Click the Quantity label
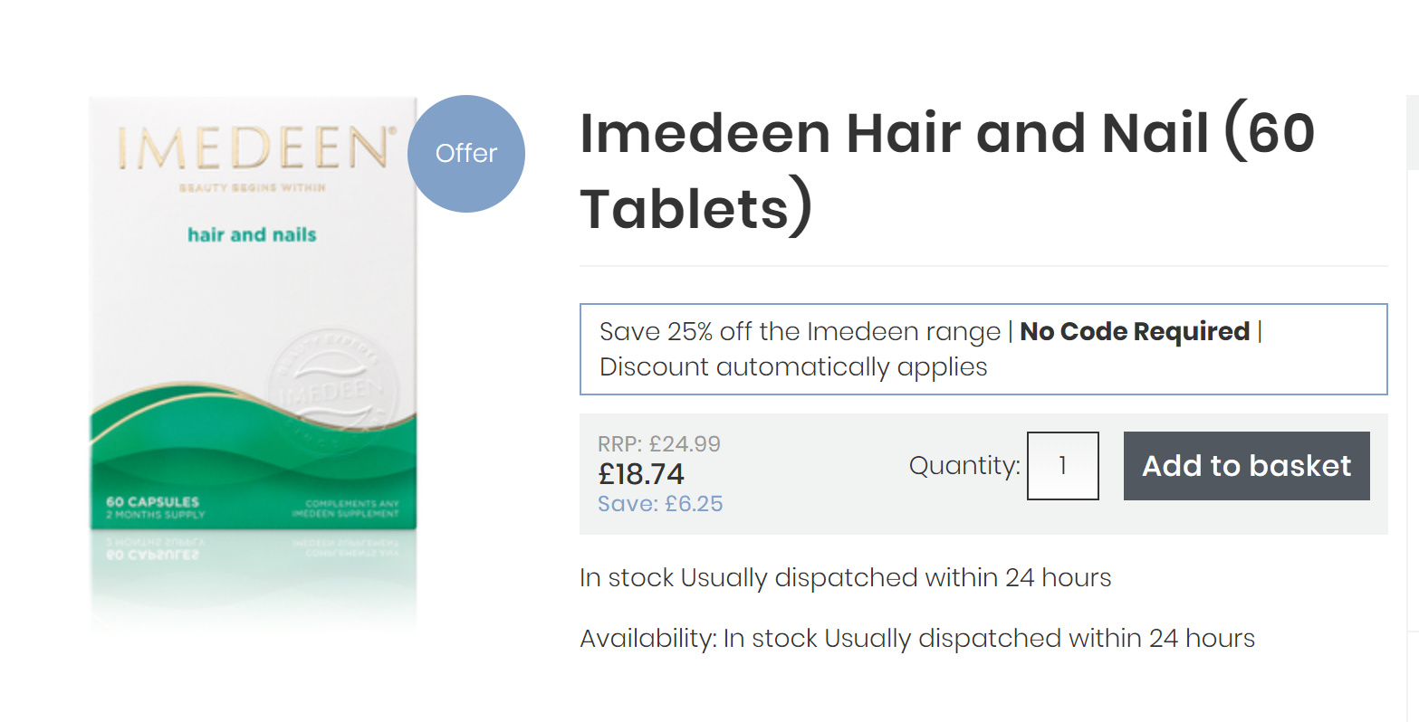Viewport: 1419px width, 722px height. (964, 466)
